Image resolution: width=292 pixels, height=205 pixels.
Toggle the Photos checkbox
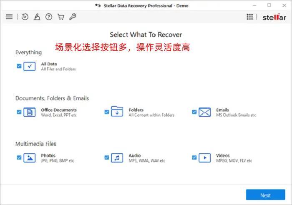(19, 157)
